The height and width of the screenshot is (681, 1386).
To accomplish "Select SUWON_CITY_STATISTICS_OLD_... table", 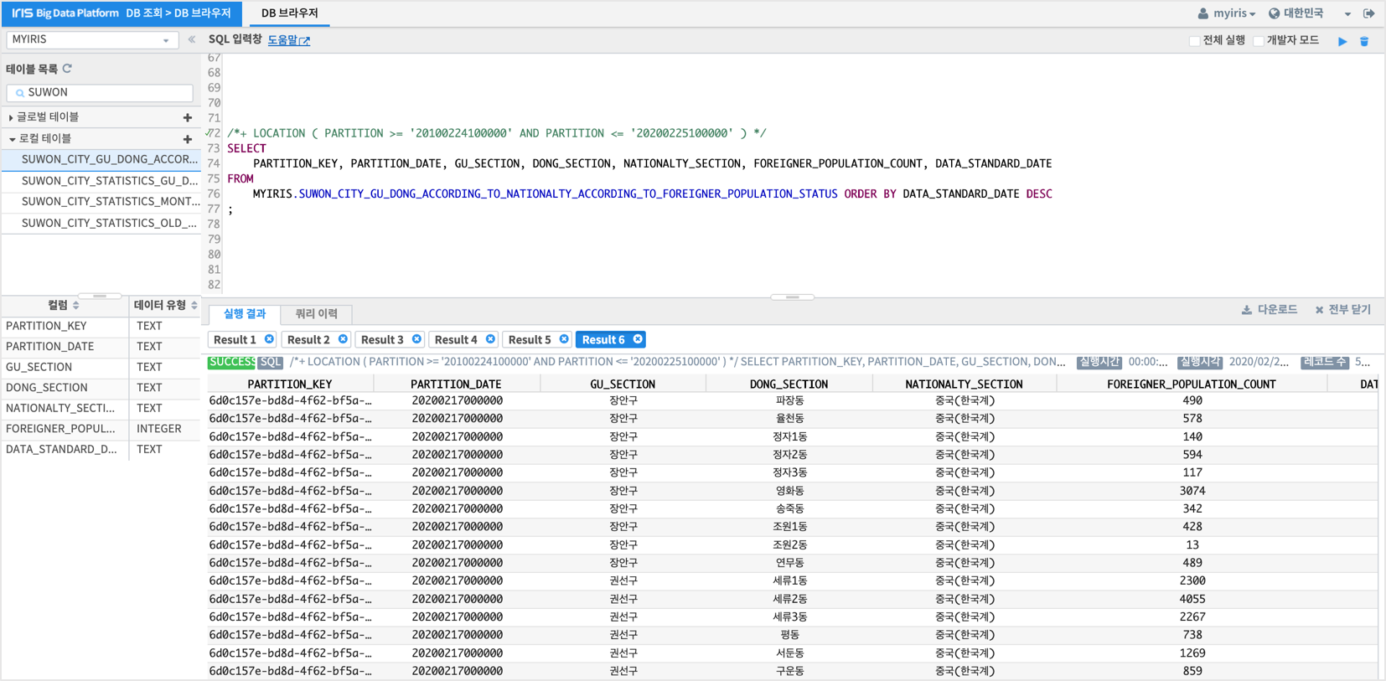I will [101, 223].
